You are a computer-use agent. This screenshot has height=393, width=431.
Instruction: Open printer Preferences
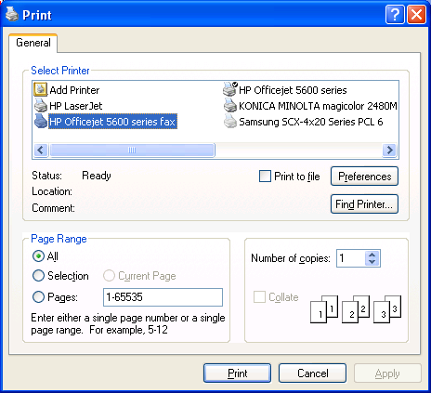pyautogui.click(x=364, y=177)
